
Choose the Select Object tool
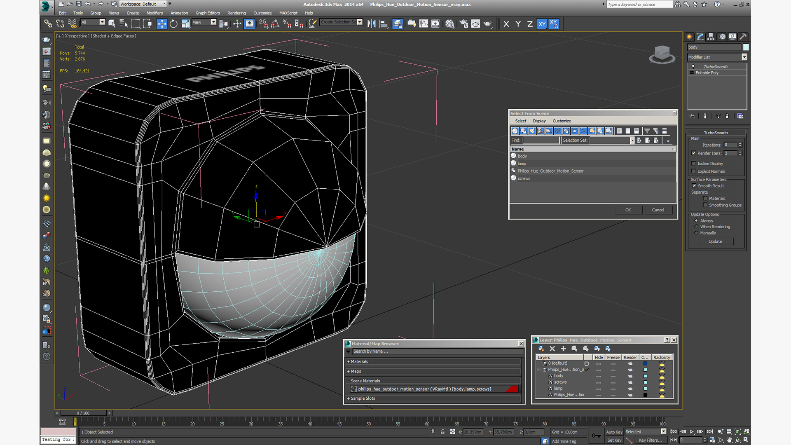point(112,24)
